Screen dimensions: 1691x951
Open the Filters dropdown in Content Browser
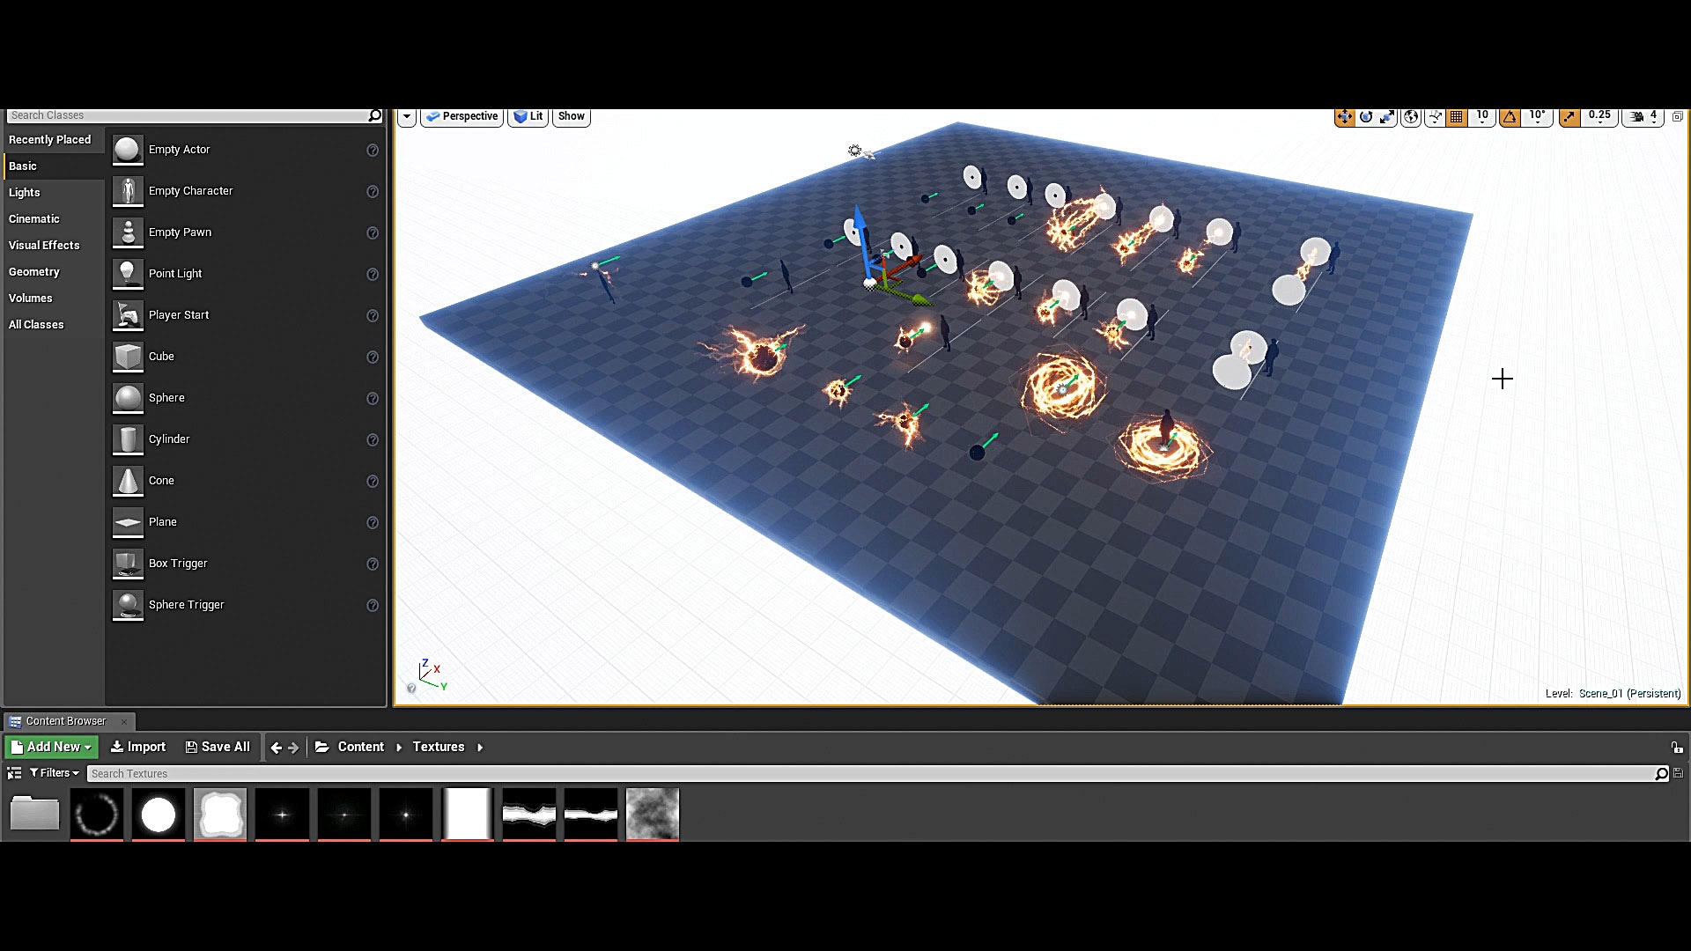point(53,773)
